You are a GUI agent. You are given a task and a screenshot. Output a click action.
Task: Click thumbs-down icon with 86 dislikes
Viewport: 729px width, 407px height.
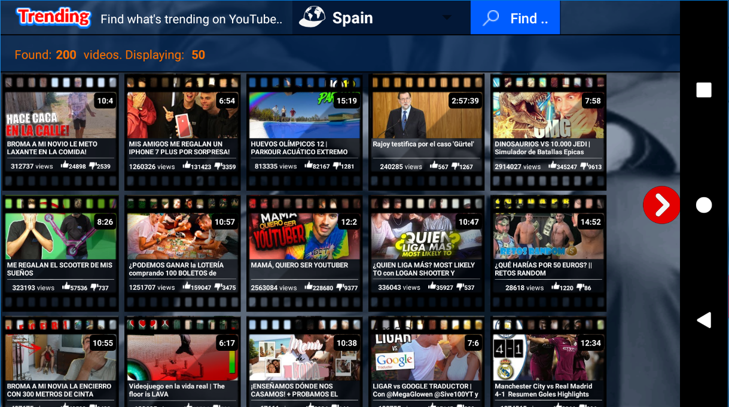point(579,286)
